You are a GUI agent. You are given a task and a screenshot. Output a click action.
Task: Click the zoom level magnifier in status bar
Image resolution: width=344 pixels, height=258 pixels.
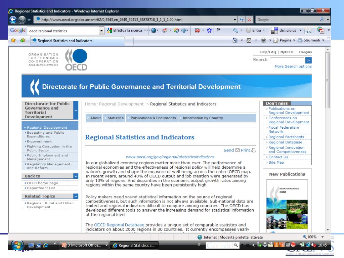pos(304,237)
